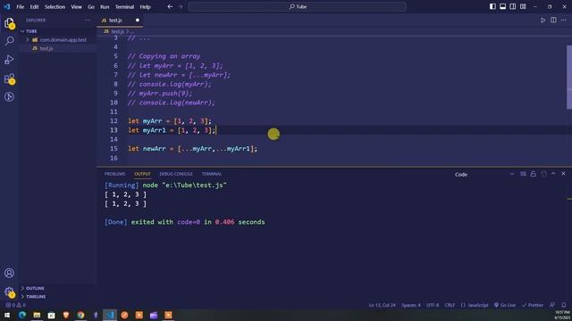Screen dimensions: 572x321
Task: Switch to the PROBLEMS tab
Action: (x=115, y=174)
